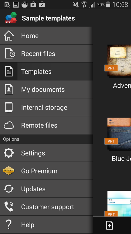Click the Home house icon
This screenshot has width=131, height=234.
pyautogui.click(x=9, y=36)
